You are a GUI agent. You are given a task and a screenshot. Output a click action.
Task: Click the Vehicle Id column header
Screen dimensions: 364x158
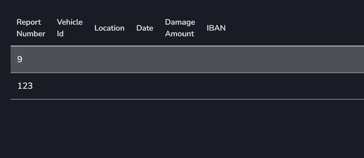tap(70, 28)
